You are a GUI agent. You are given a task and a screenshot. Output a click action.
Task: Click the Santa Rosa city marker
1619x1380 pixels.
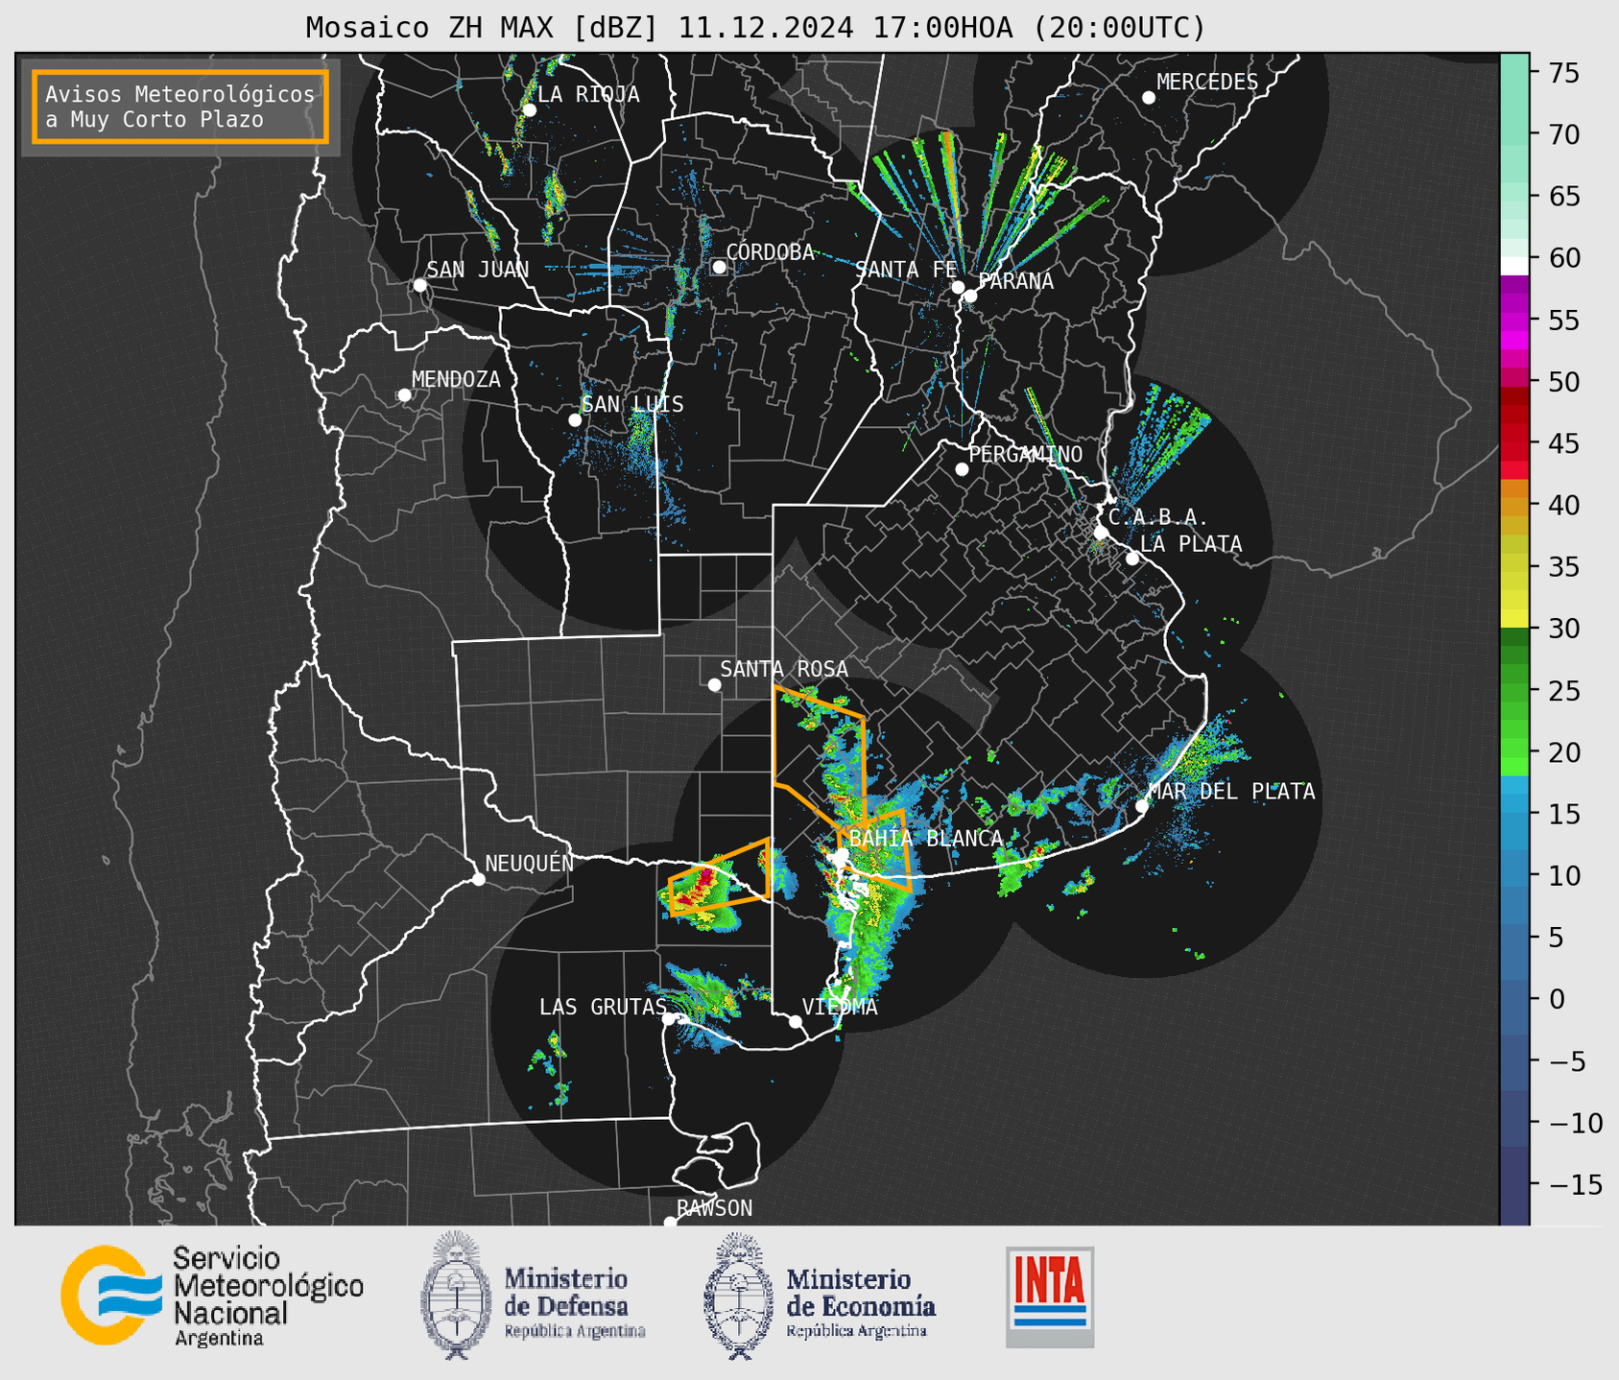pyautogui.click(x=714, y=684)
